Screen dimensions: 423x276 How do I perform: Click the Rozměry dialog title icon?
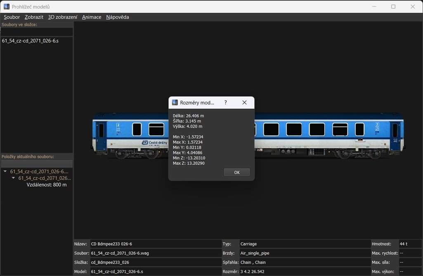(175, 103)
